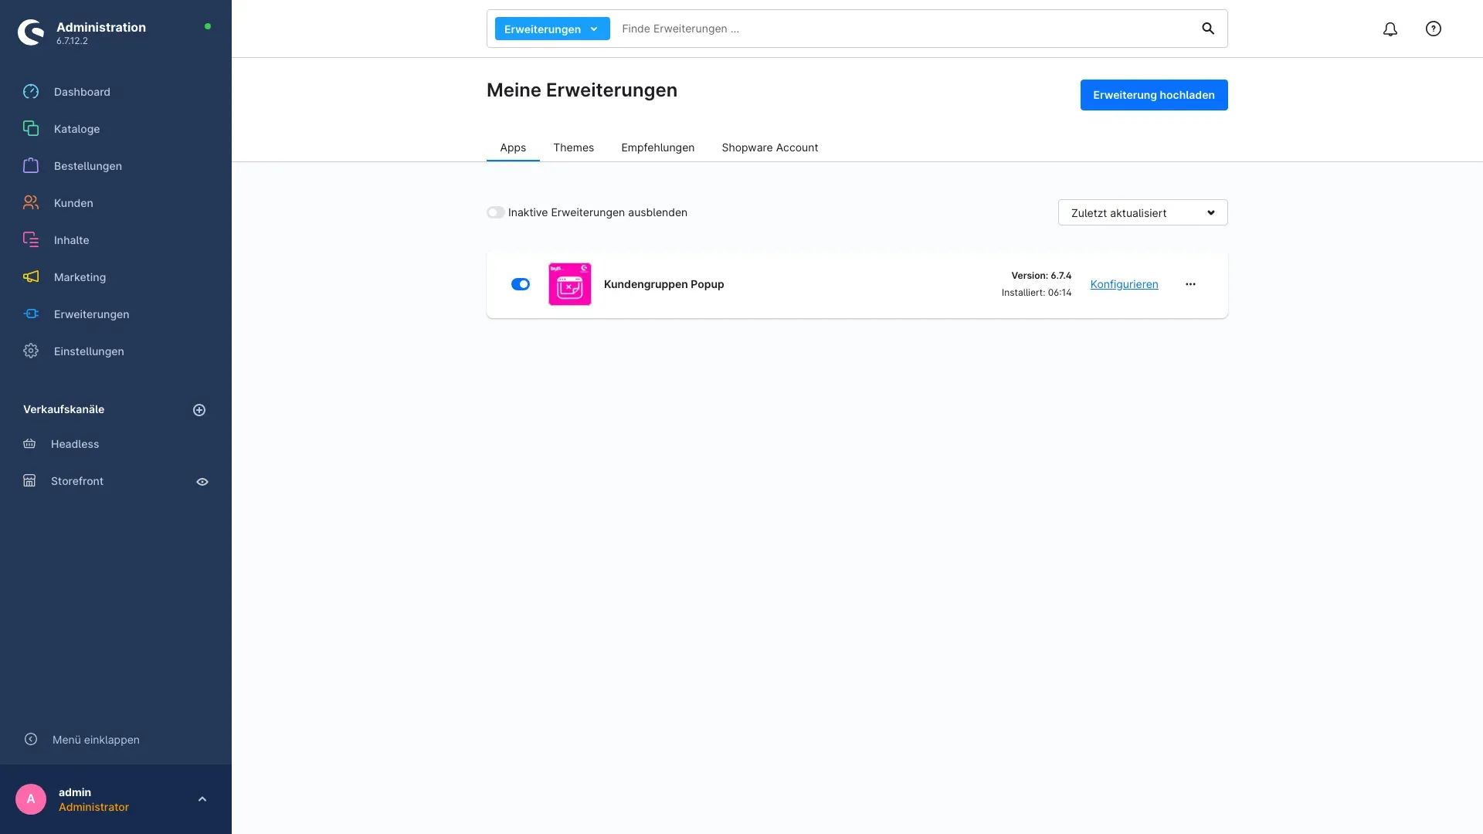Click the Storefront shop icon
The width and height of the screenshot is (1483, 834).
(29, 481)
